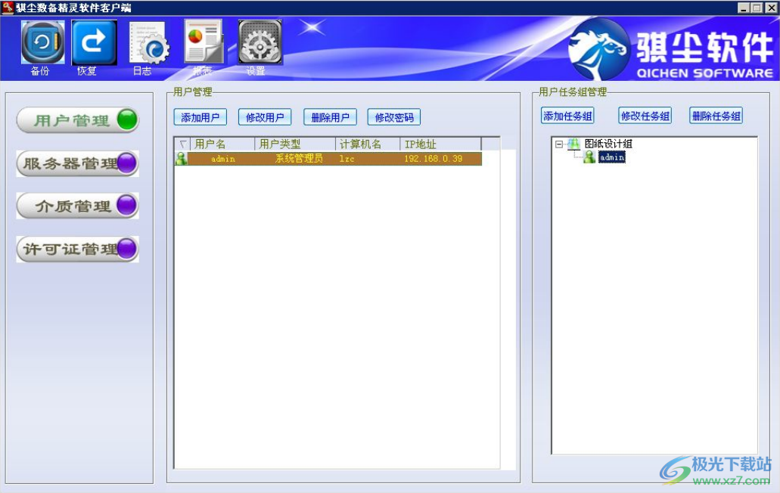Click the admin user icon in user list
The height and width of the screenshot is (493, 780).
pos(181,159)
